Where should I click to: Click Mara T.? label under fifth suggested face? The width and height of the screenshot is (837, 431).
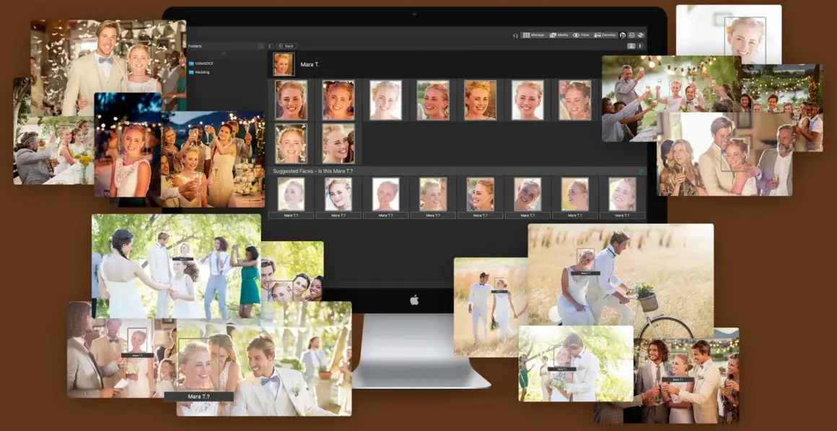(481, 215)
